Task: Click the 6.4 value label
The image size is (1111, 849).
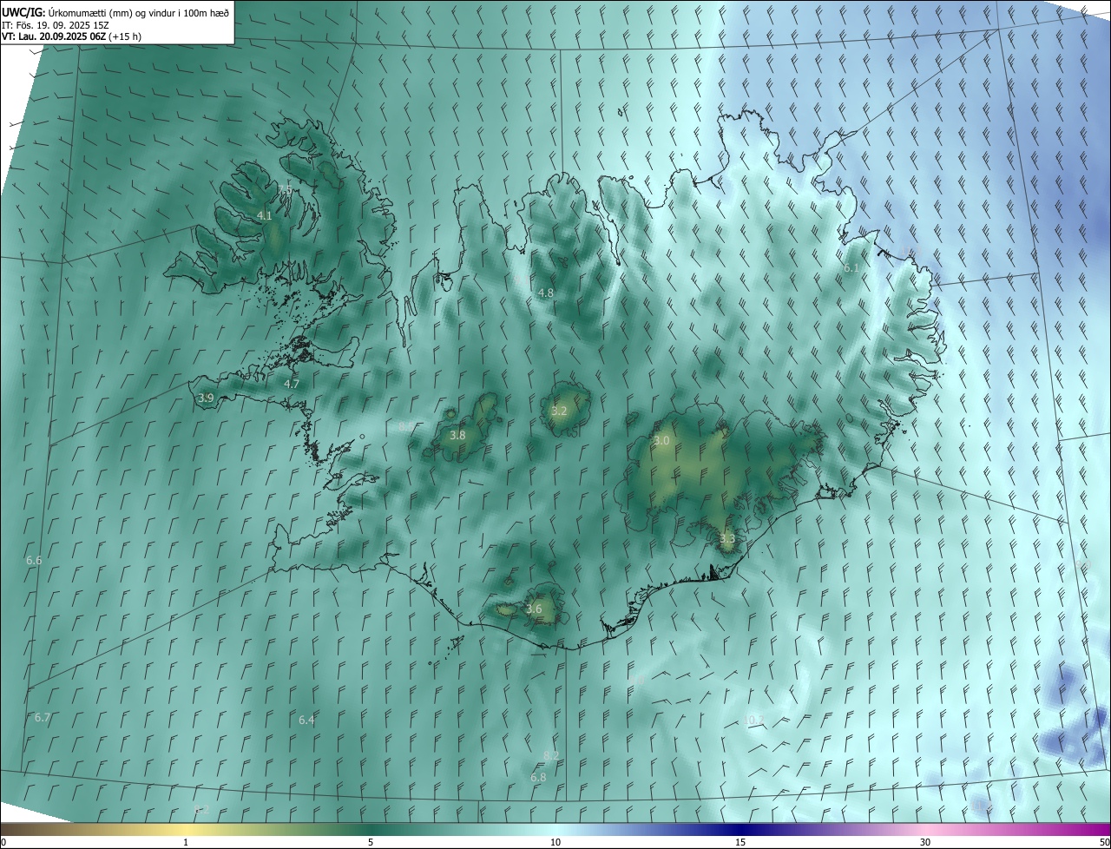Action: (306, 721)
